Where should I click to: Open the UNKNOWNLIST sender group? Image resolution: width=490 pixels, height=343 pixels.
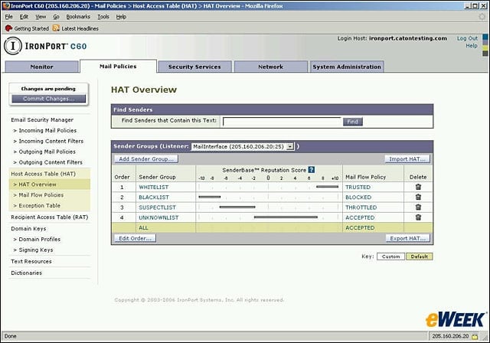click(158, 217)
